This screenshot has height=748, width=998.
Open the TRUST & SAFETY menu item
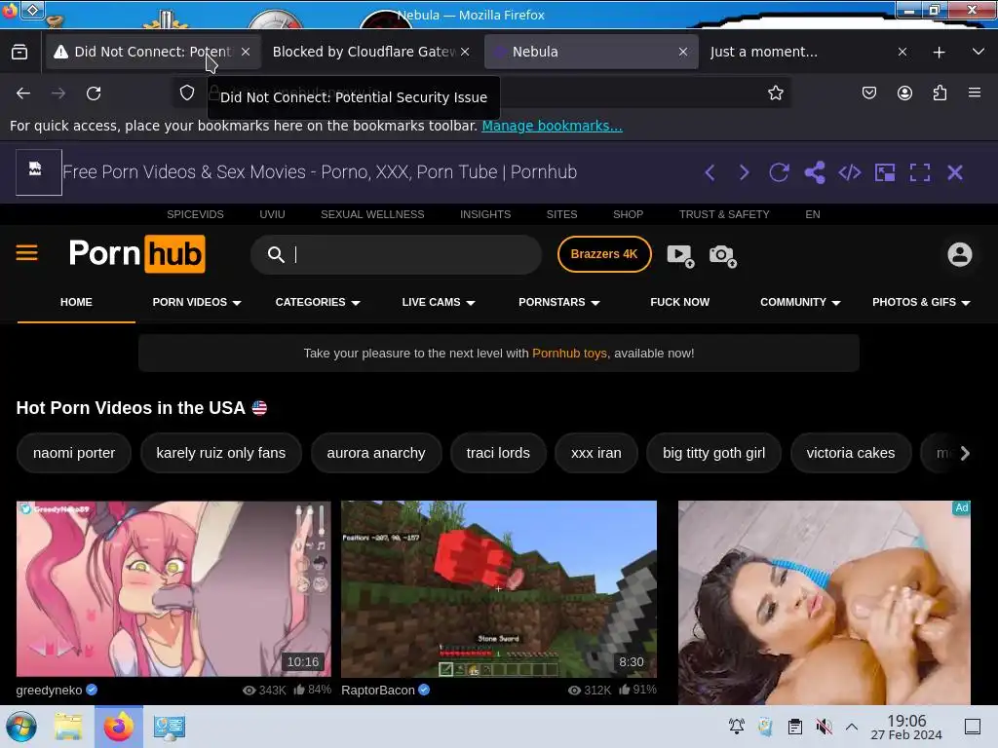pos(724,214)
